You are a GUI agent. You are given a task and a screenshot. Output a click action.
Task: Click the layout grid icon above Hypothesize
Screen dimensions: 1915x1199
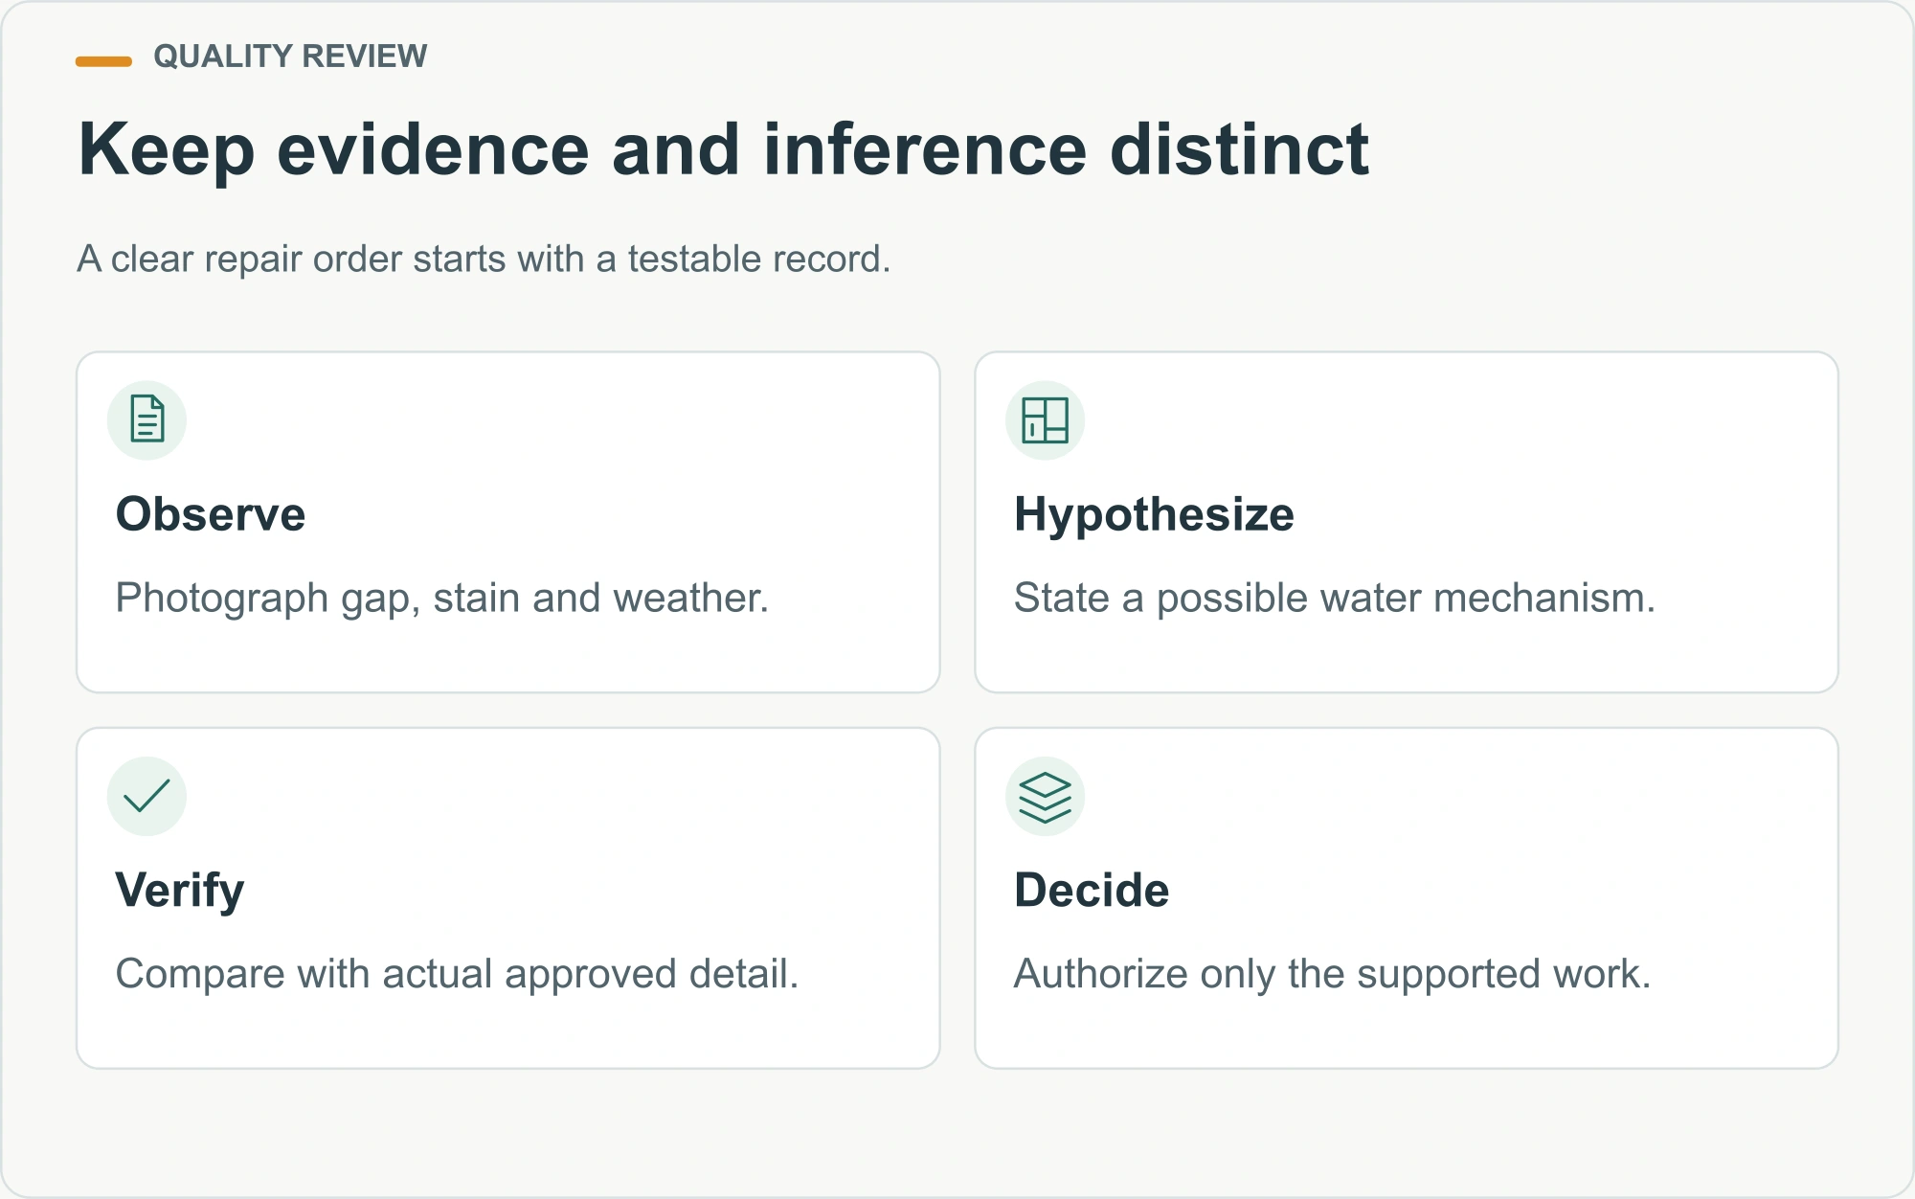pos(1045,419)
